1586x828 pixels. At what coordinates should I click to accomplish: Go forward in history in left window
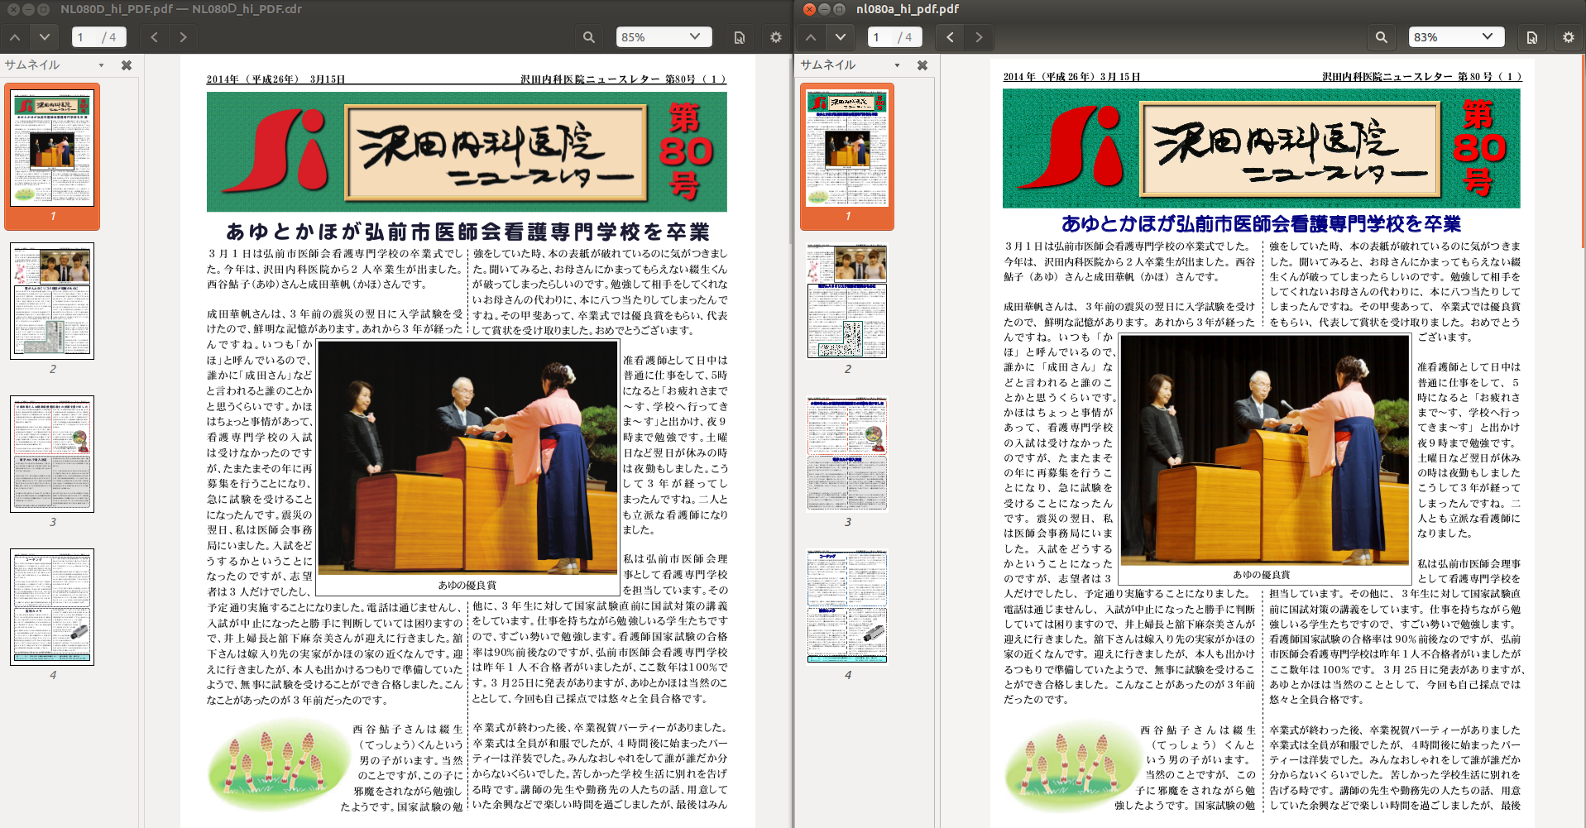coord(183,37)
